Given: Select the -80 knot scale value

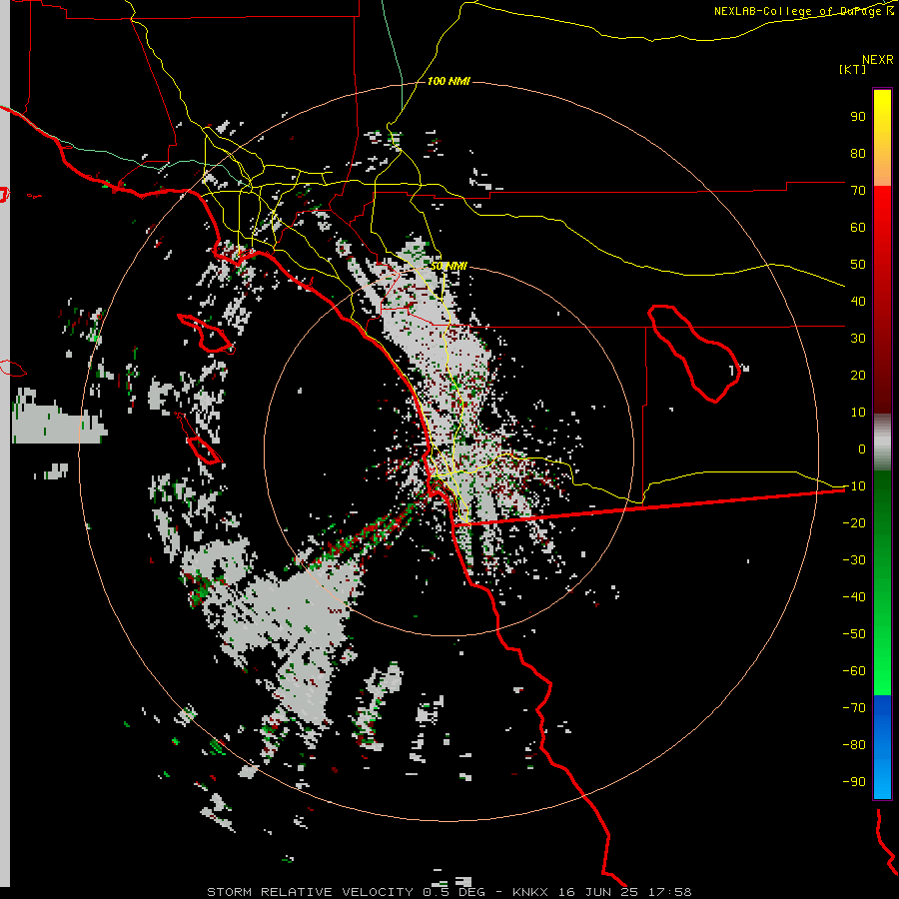Looking at the screenshot, I should click(854, 745).
